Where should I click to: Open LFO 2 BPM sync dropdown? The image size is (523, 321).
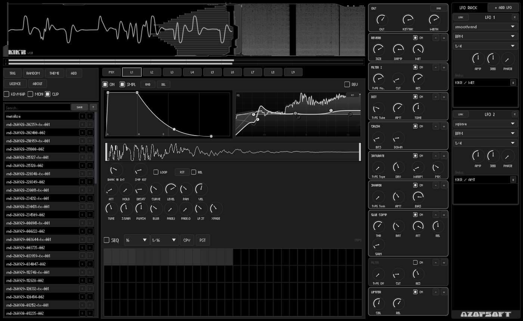pyautogui.click(x=485, y=134)
